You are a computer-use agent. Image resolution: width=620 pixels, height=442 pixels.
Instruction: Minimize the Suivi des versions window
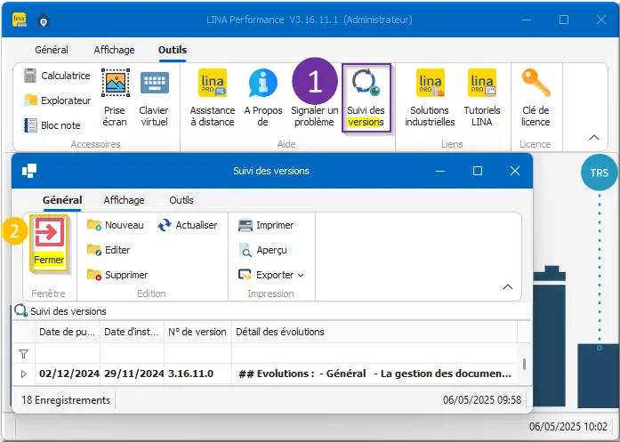click(x=440, y=171)
